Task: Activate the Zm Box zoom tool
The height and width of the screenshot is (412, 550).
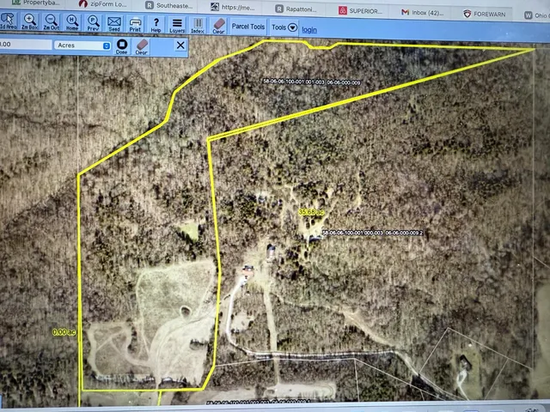Action: pyautogui.click(x=30, y=21)
